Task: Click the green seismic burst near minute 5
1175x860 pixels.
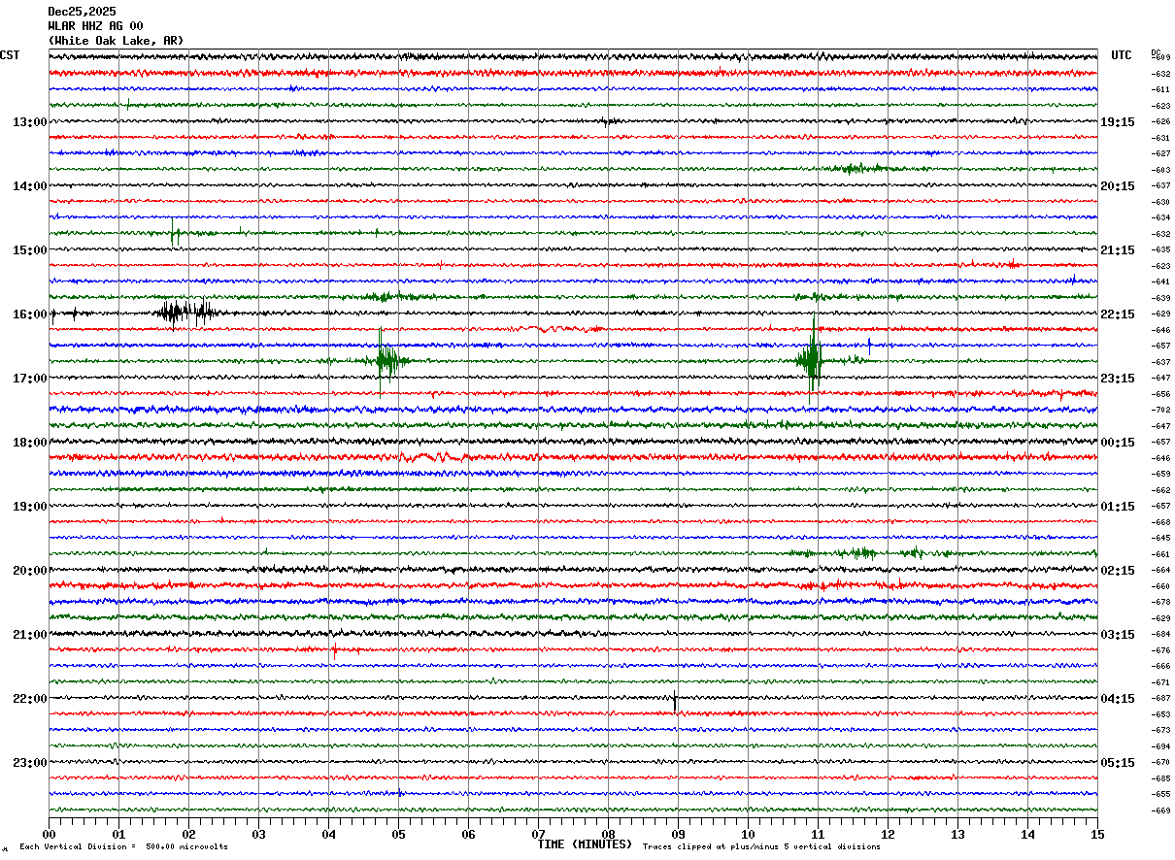Action: [x=386, y=361]
